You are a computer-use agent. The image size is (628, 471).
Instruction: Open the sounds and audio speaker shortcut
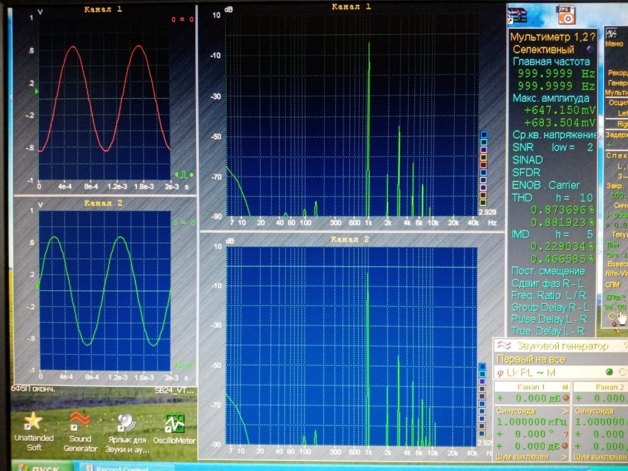(x=127, y=423)
